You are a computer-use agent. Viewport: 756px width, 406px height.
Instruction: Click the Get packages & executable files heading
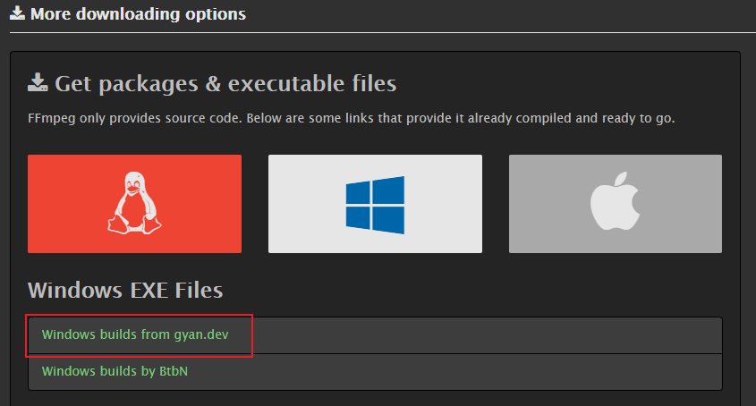[x=225, y=84]
